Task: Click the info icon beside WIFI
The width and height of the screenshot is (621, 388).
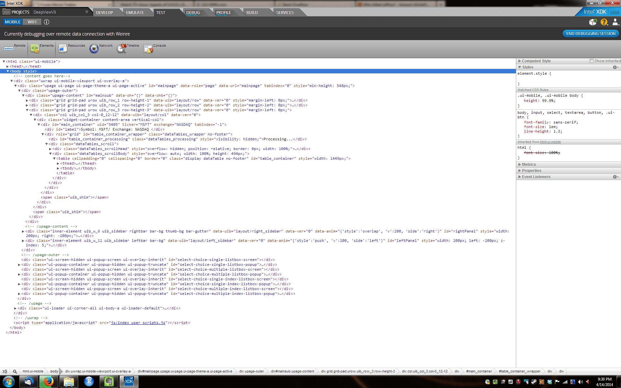Action: pos(47,22)
